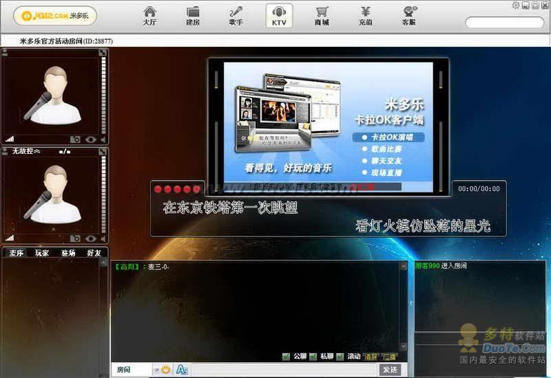Click the 无敌控 singer avatar video
The width and height of the screenshot is (551, 378).
52,194
